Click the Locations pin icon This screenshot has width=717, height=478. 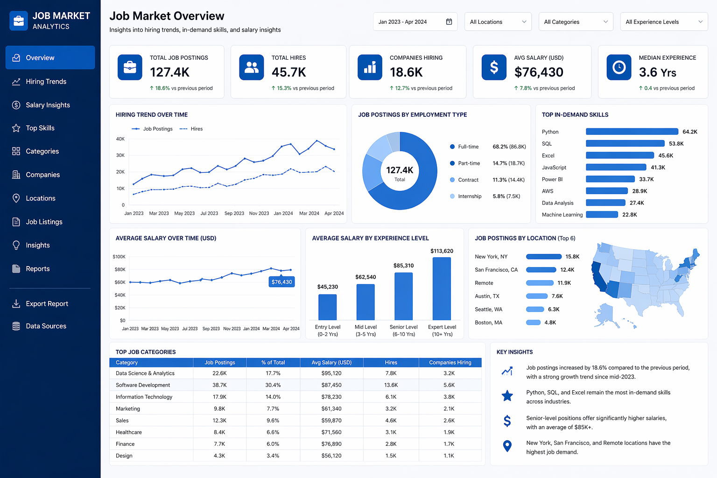(x=16, y=198)
